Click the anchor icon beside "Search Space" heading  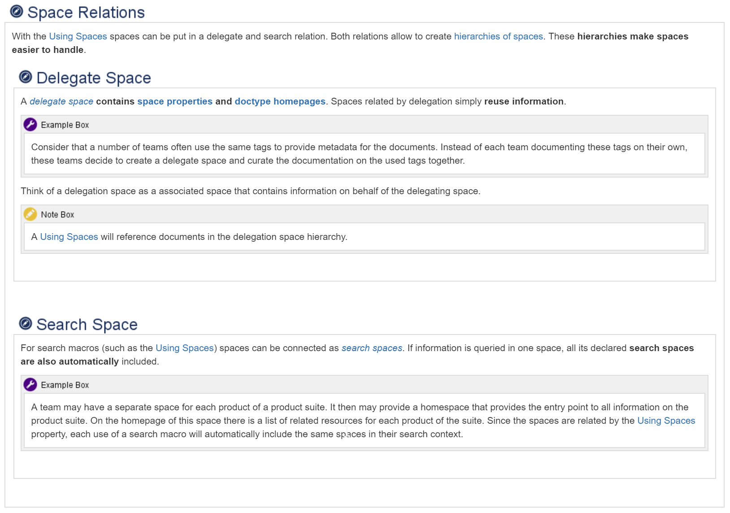tap(26, 324)
